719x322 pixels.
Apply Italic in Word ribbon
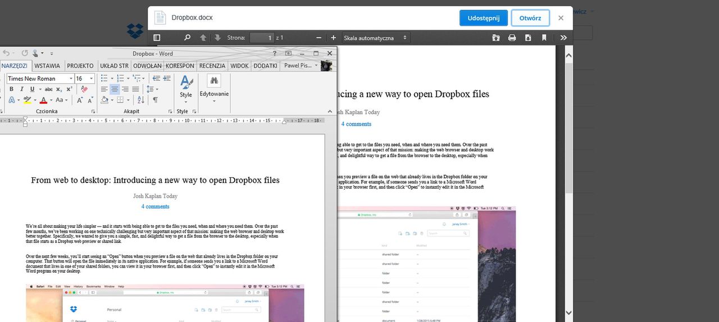coord(22,89)
